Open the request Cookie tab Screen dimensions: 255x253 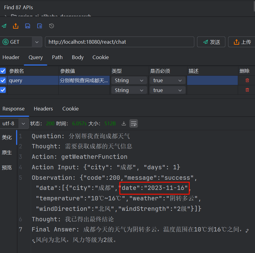(100, 57)
